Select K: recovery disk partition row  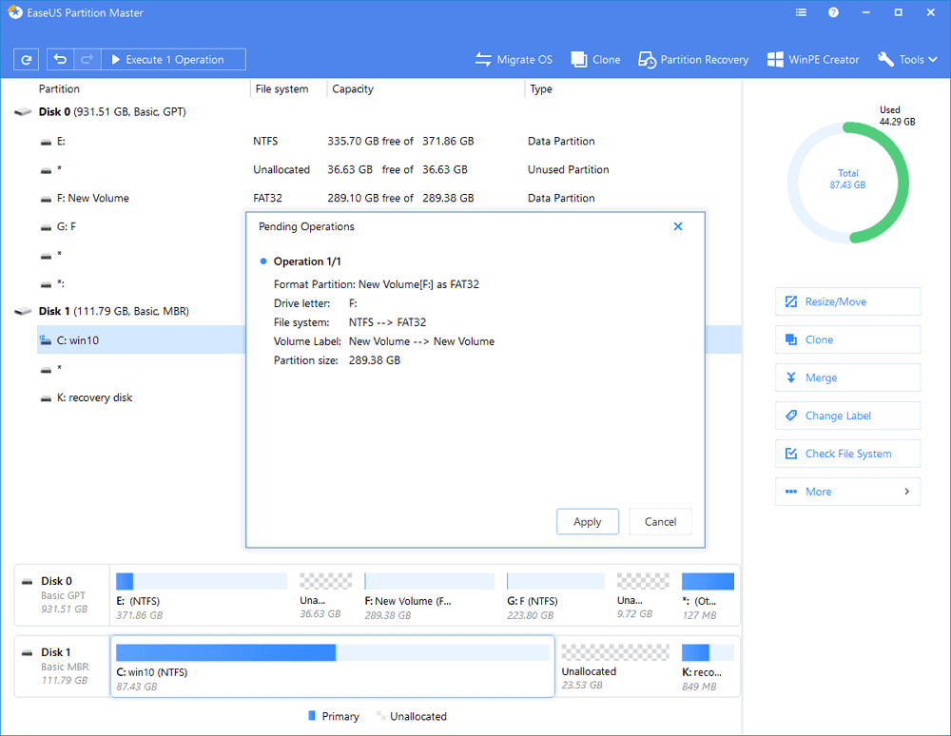pos(94,397)
